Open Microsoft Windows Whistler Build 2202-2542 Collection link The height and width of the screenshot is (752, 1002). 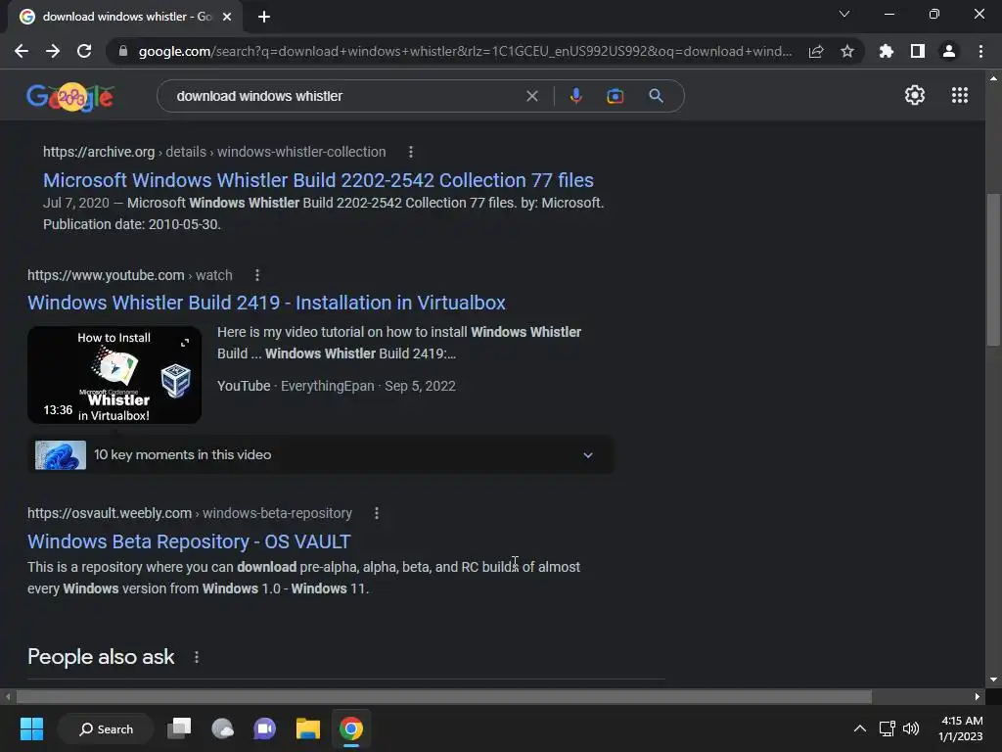click(x=318, y=180)
